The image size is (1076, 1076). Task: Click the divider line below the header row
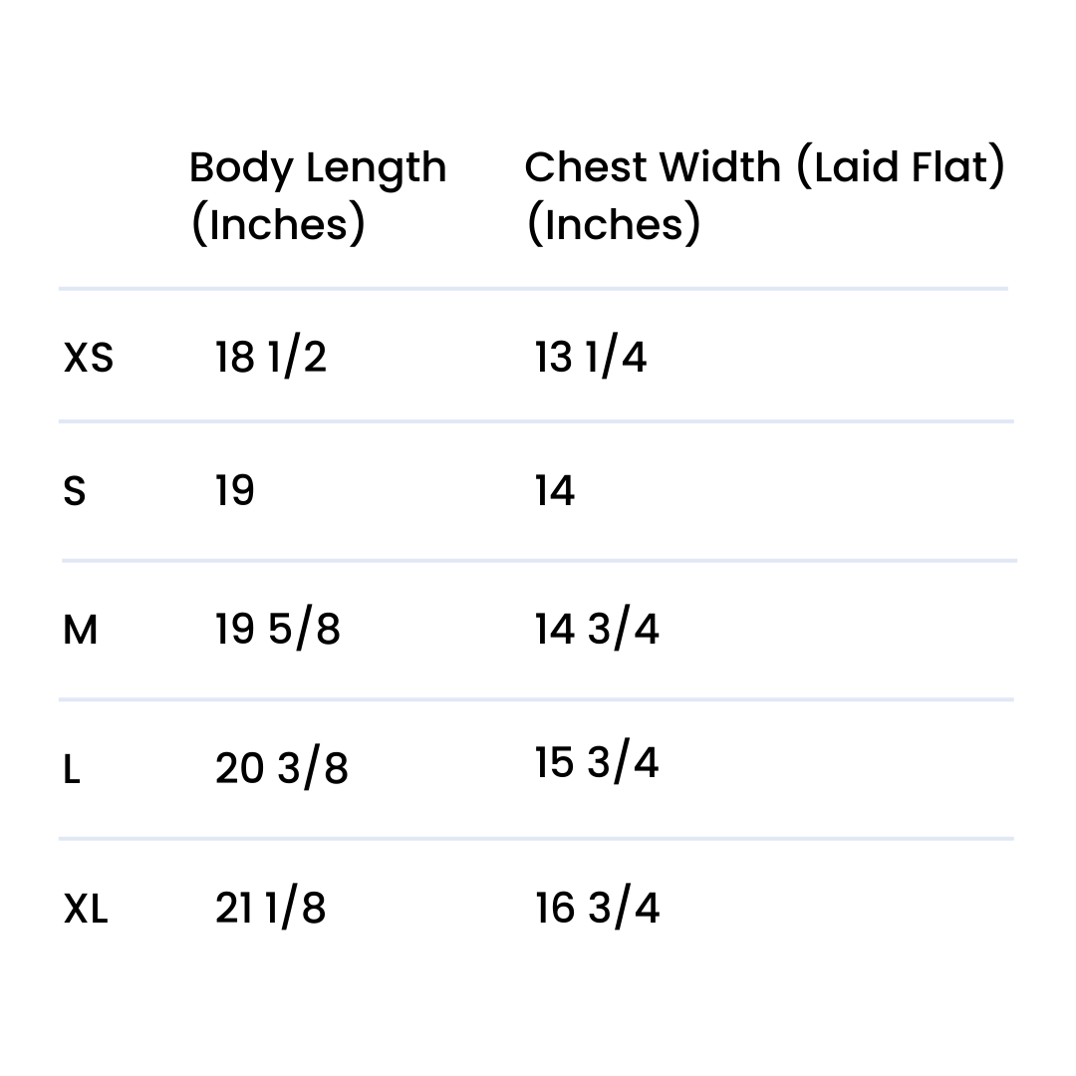[533, 289]
